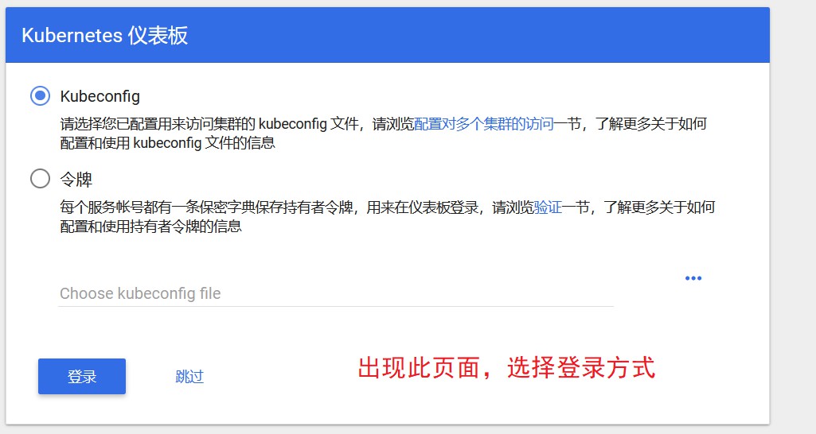
Task: Click the 令牌 option label text
Action: (76, 180)
